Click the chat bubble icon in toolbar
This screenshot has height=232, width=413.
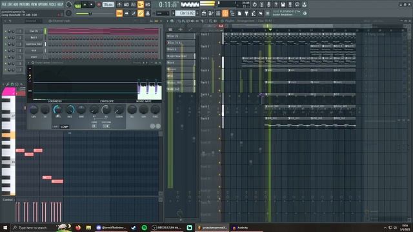[x=297, y=5]
